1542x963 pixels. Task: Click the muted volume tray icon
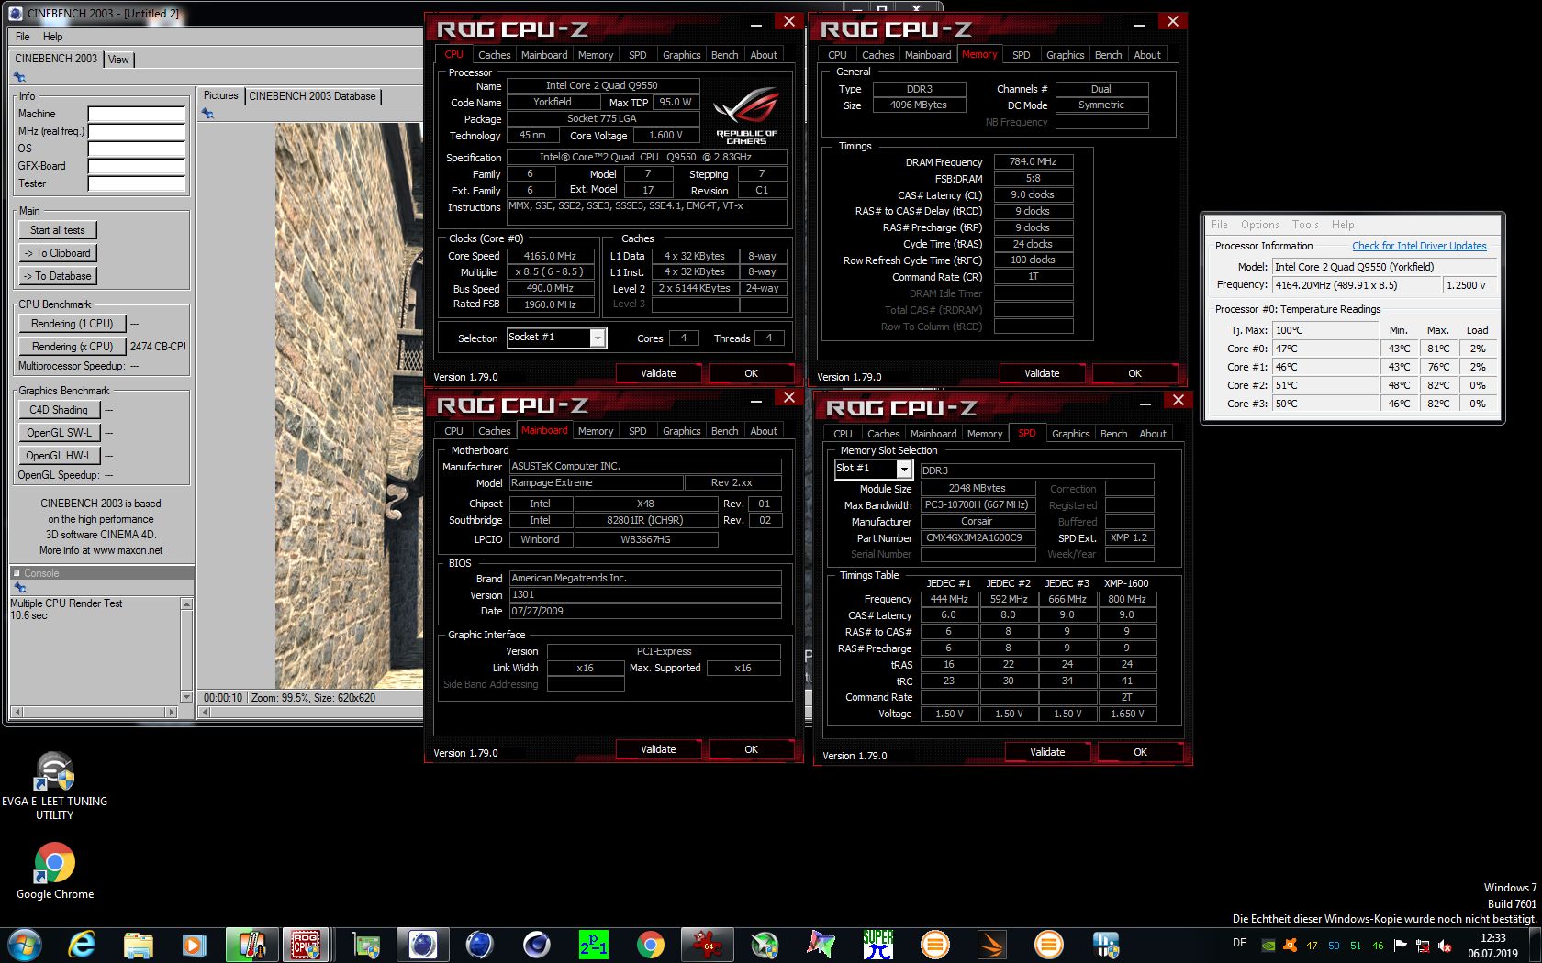1445,946
